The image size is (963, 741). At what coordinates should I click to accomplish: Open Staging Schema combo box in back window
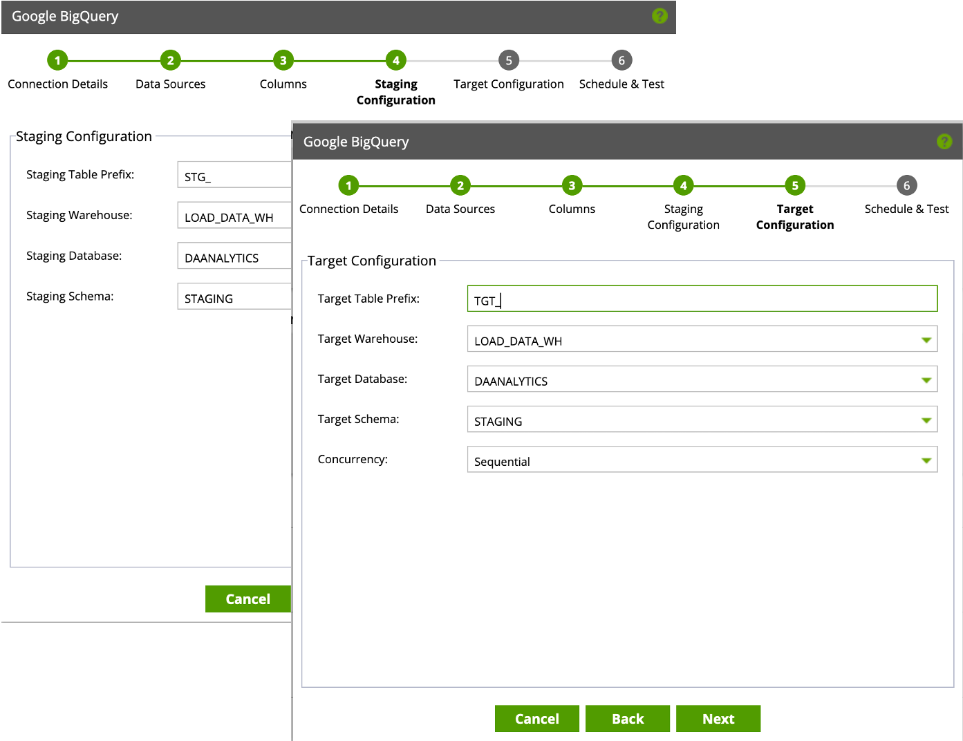click(234, 297)
